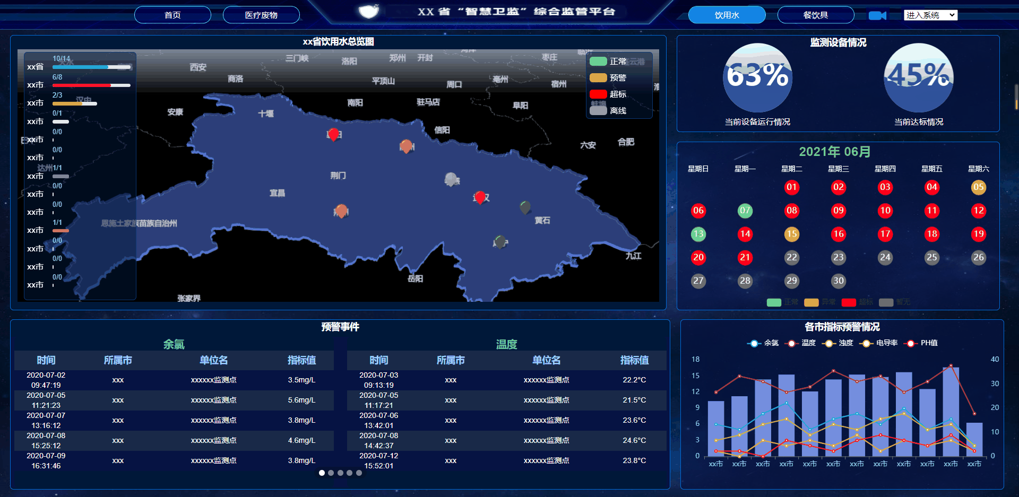
Task: Click the orange marker near 恩施 region
Action: [341, 211]
